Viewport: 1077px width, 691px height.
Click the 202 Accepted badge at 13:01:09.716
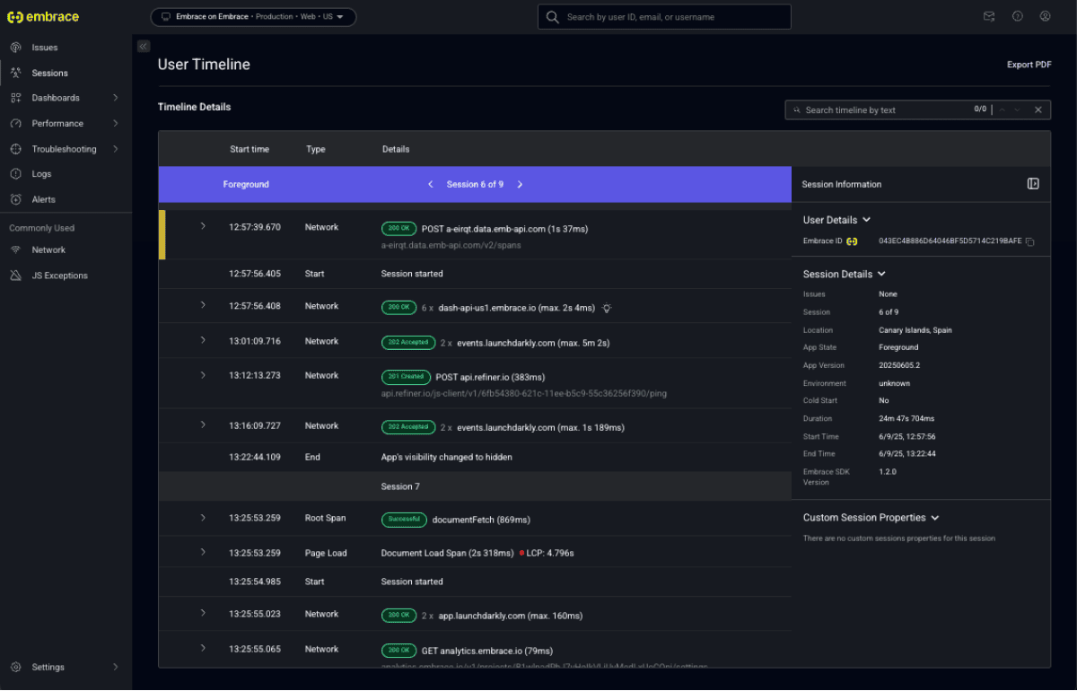point(408,343)
